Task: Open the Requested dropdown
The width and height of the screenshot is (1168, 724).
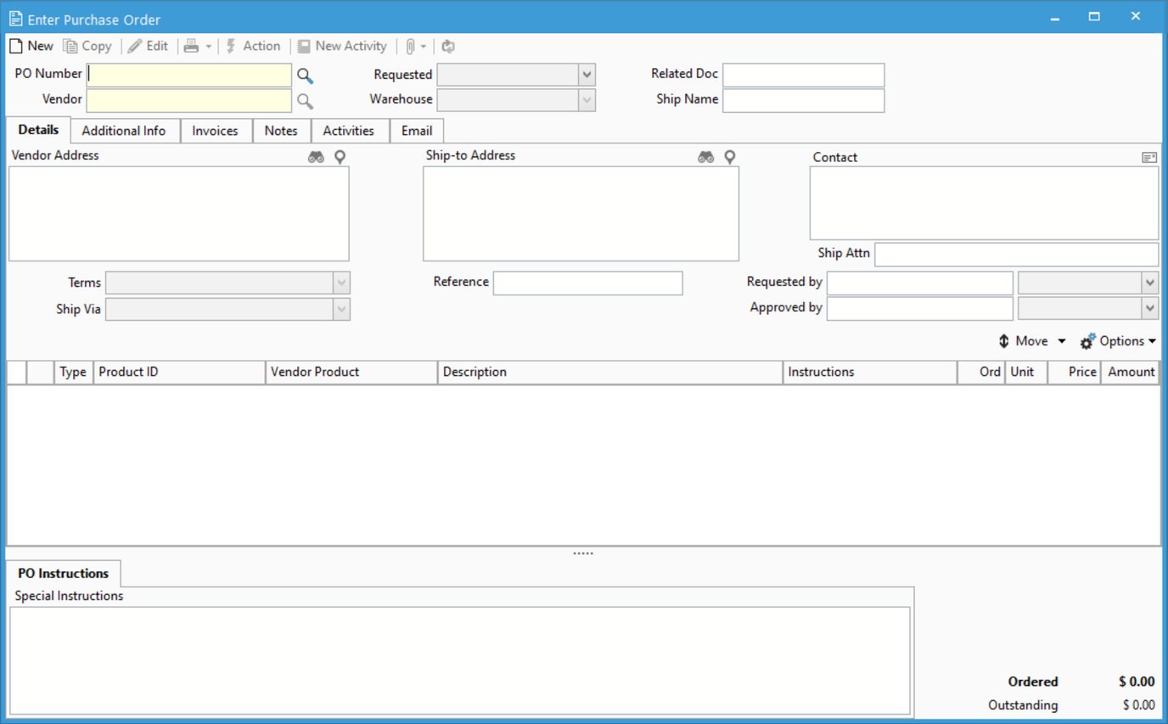Action: (587, 75)
